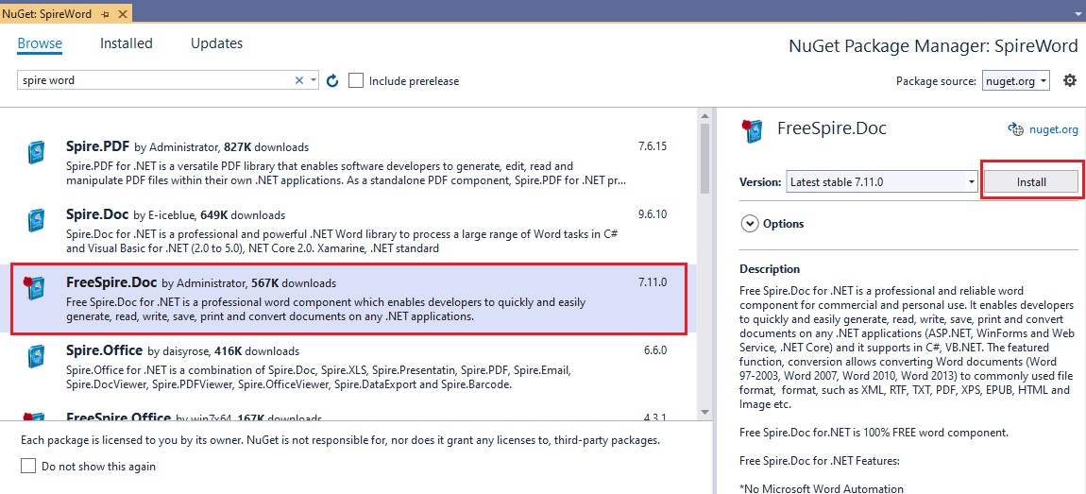
Task: Toggle Include prerelease checkbox
Action: (x=356, y=80)
